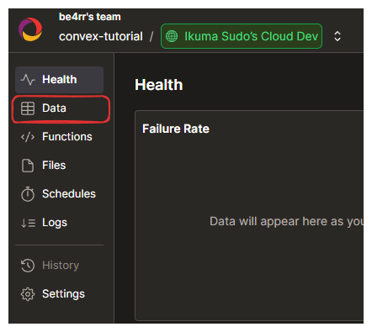Go to Functions in sidebar
Screen dimensions: 372x332
point(59,137)
